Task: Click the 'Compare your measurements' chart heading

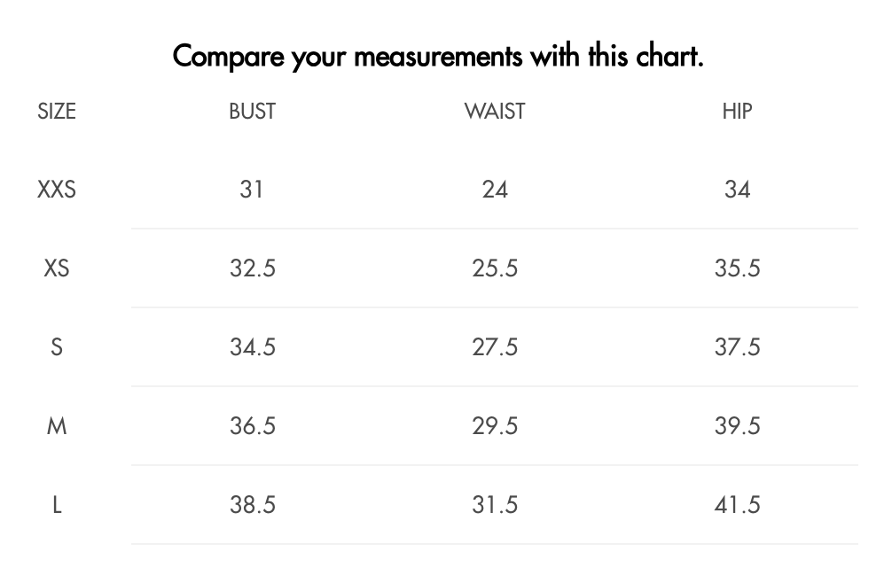Action: click(x=438, y=56)
